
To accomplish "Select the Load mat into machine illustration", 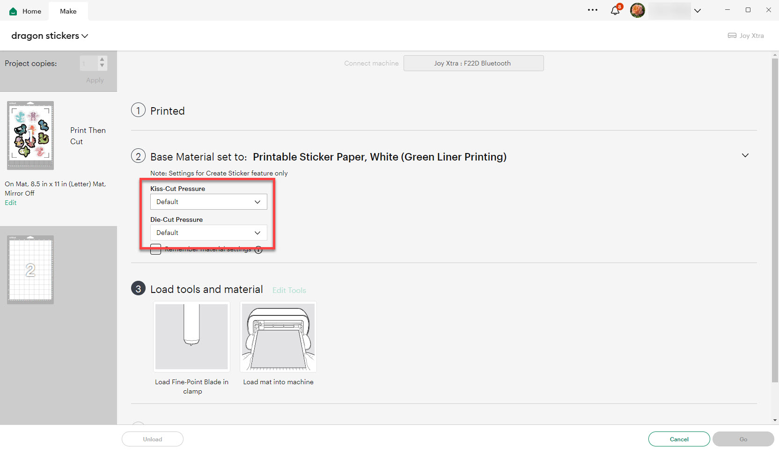I will click(x=278, y=336).
